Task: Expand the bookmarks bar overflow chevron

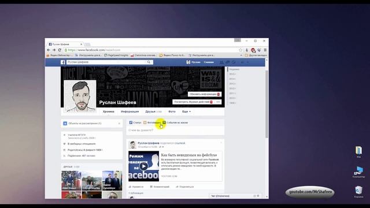Action: (241, 55)
